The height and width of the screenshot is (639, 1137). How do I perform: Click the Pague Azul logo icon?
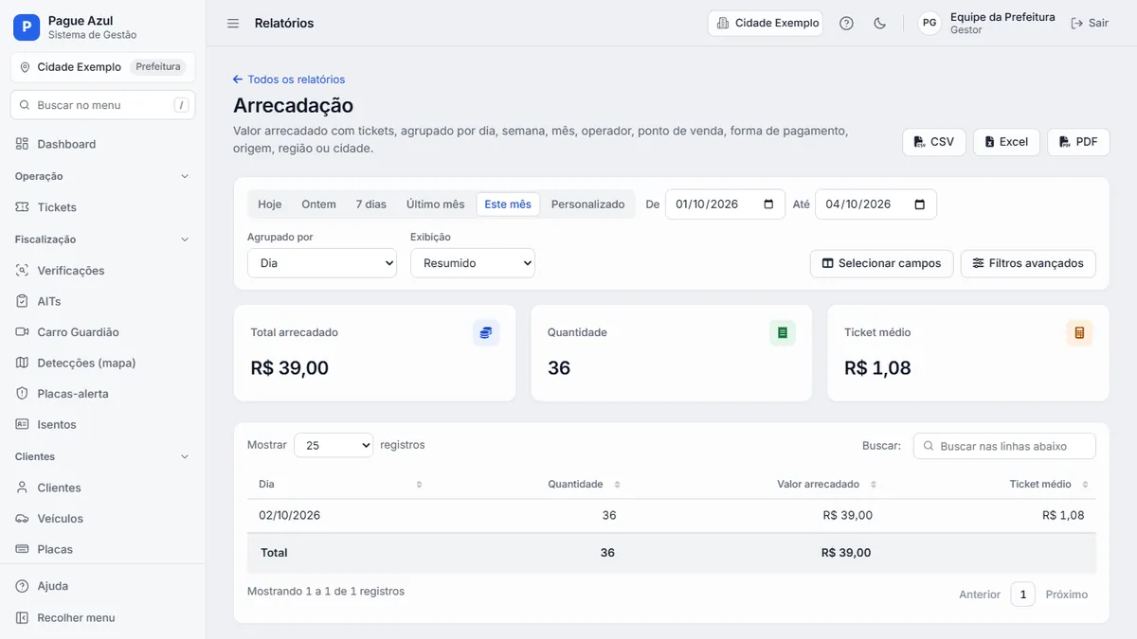[27, 27]
